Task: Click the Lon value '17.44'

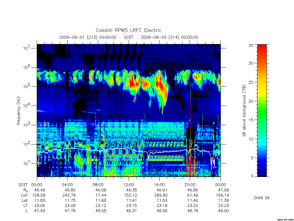Action: coord(101,195)
